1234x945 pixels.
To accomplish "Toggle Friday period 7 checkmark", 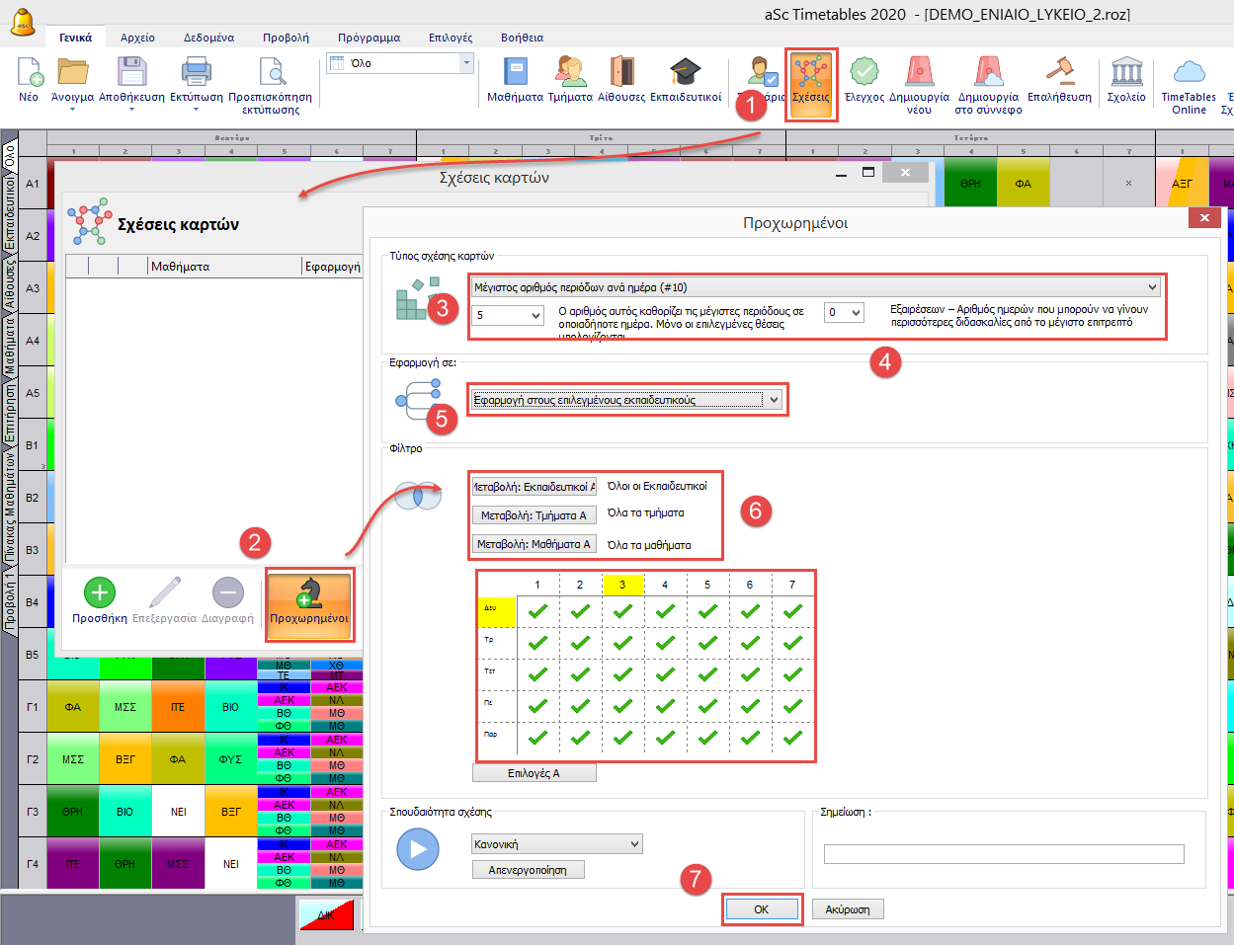I will point(792,738).
